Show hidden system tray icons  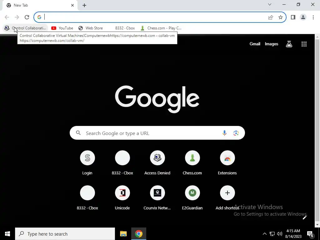(264, 234)
